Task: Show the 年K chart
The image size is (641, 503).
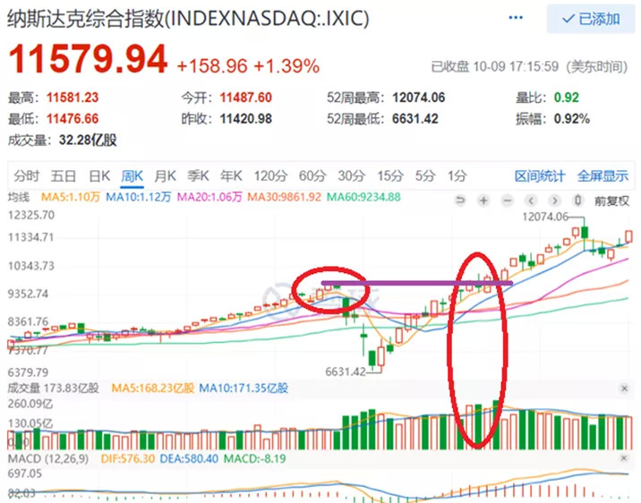Action: (x=231, y=176)
